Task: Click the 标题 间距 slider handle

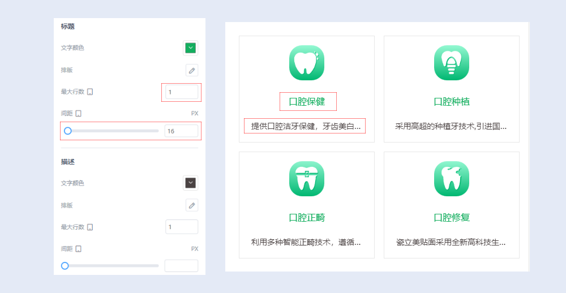Action: (x=68, y=131)
